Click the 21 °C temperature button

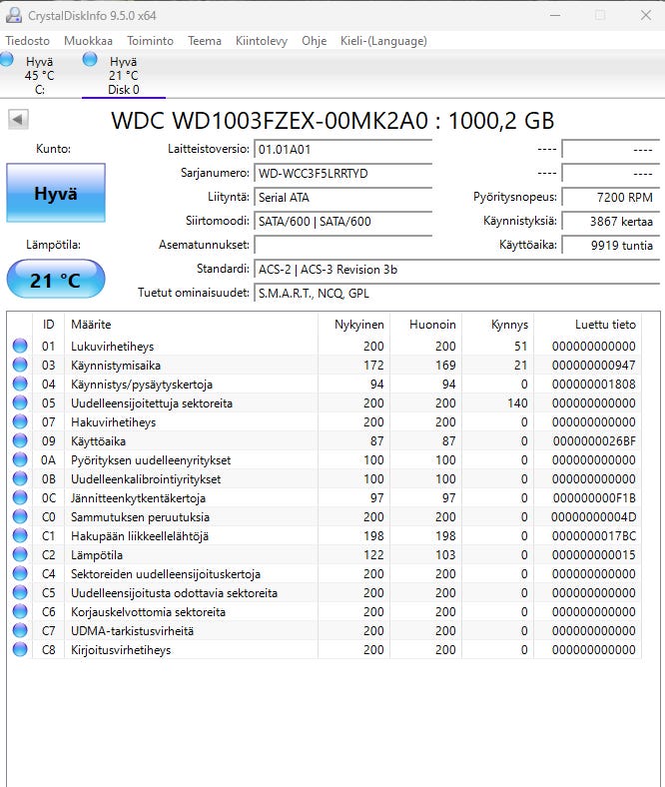point(56,279)
